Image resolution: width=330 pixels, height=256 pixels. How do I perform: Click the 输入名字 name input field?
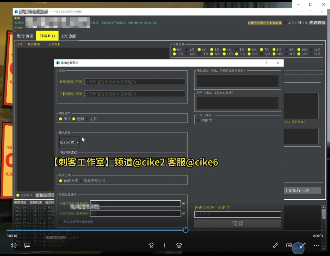(x=238, y=214)
